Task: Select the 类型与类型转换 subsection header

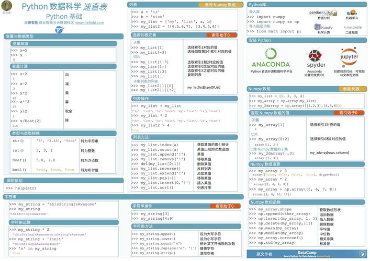Action: click(x=63, y=134)
